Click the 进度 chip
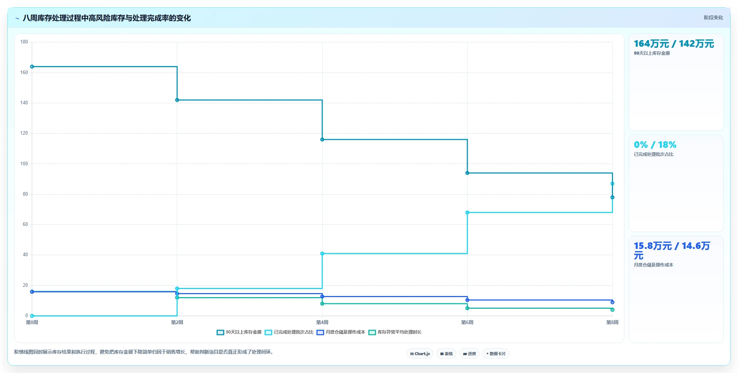The image size is (738, 373). (469, 354)
